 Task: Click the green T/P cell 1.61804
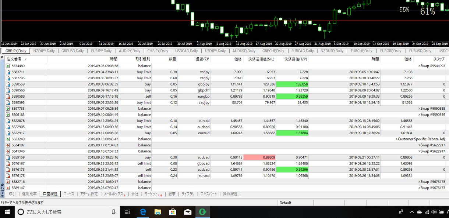pos(292,133)
